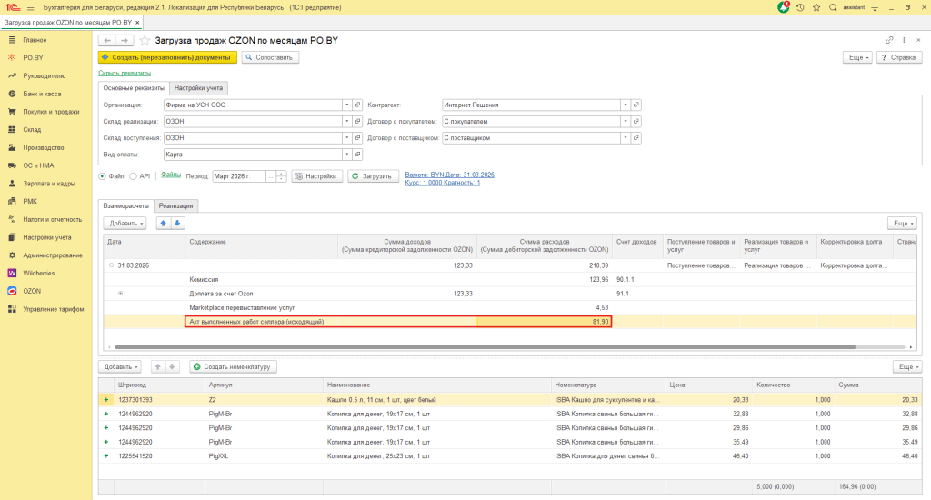This screenshot has height=500, width=931.
Task: Open Банк и касса section
Action: tap(42, 94)
